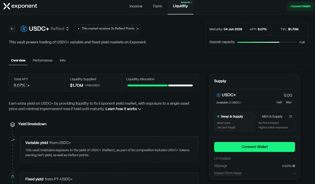This screenshot has width=315, height=184.
Task: Click Connect Wallet in the header
Action: click(x=301, y=6)
